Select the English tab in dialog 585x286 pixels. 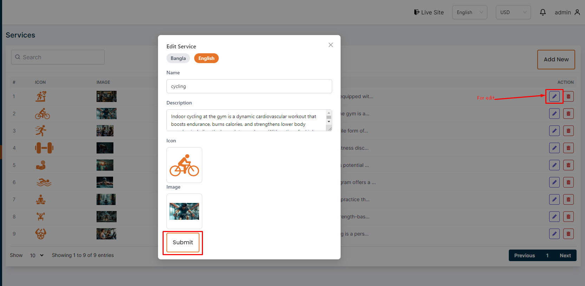click(206, 58)
